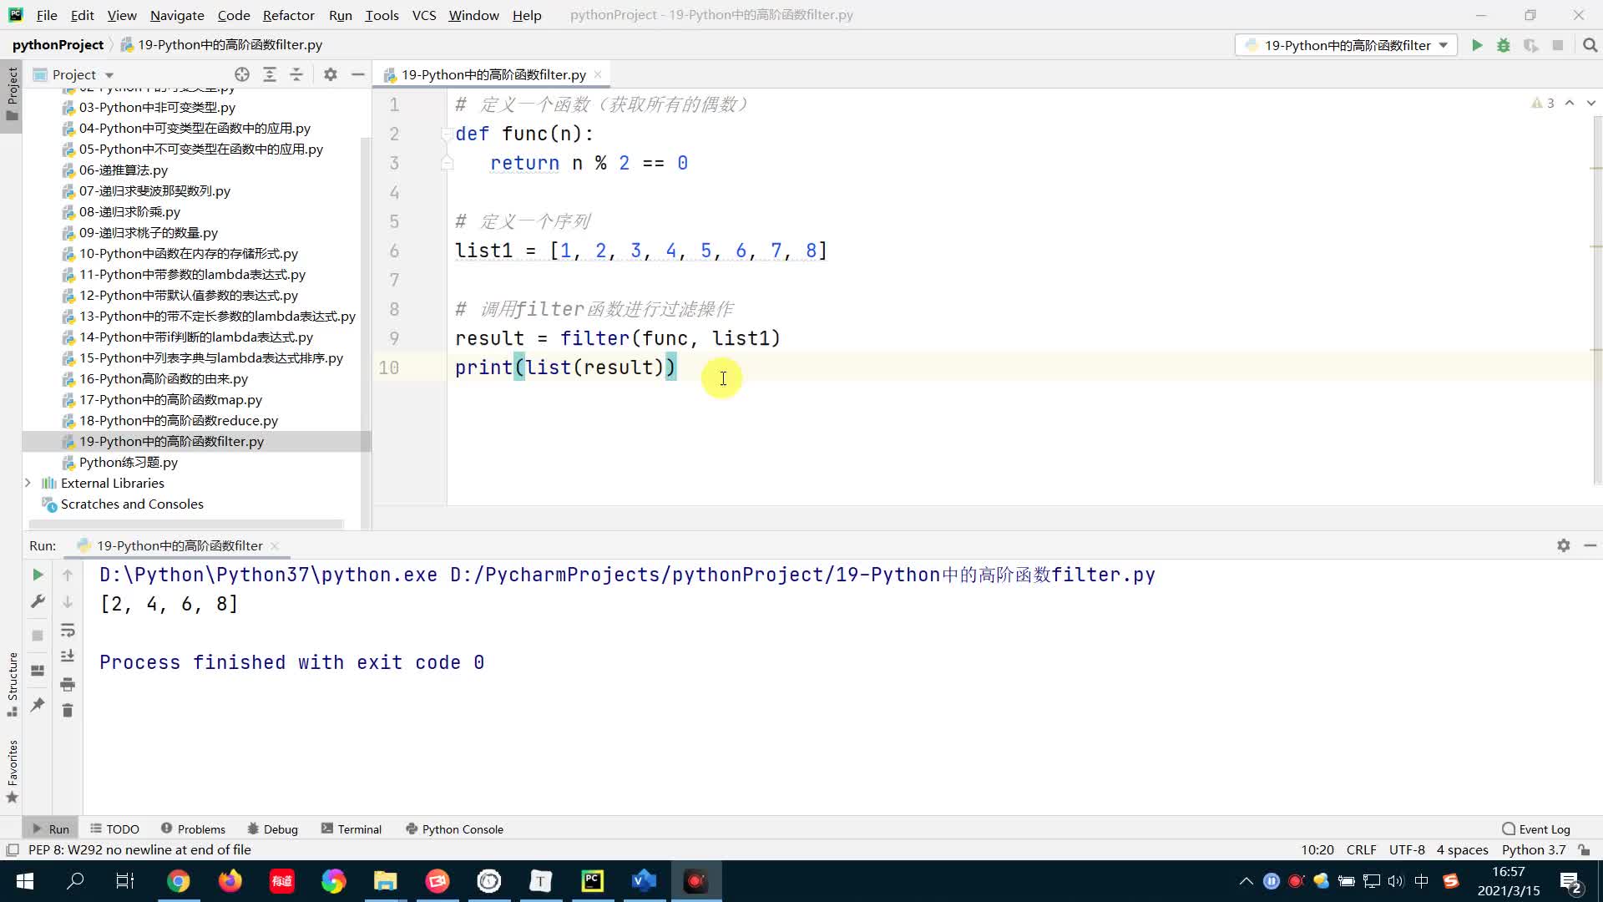1603x902 pixels.
Task: Clear all console output trash icon
Action: coord(68,710)
